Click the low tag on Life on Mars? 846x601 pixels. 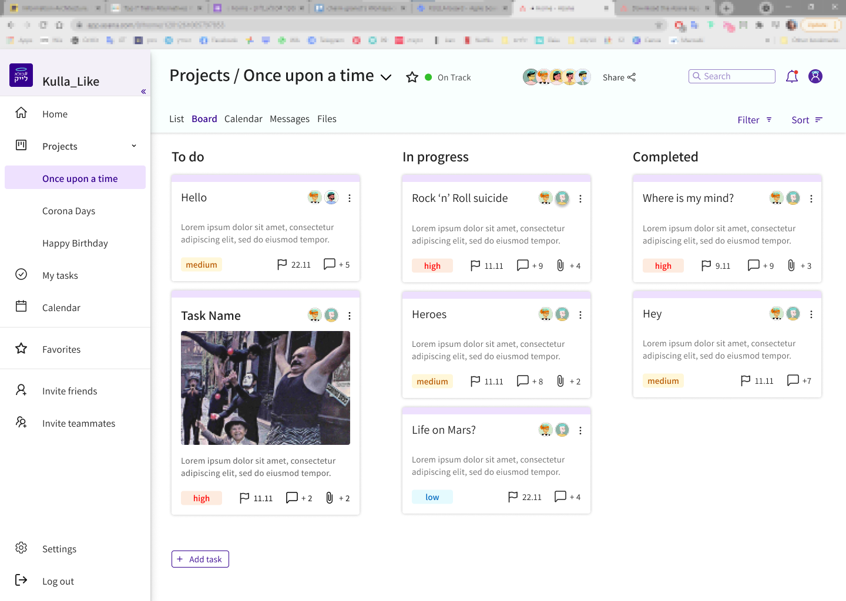click(x=432, y=497)
